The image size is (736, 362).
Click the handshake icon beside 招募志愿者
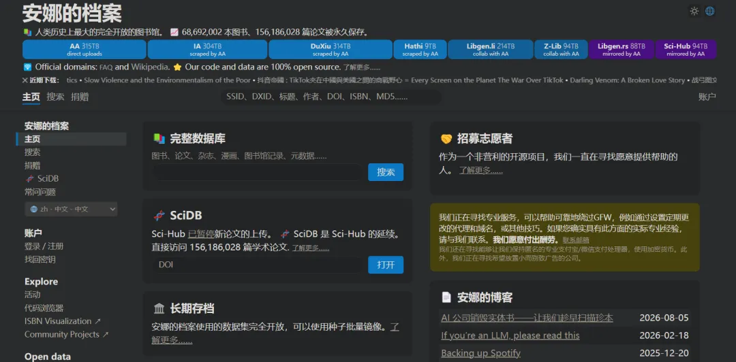(446, 139)
